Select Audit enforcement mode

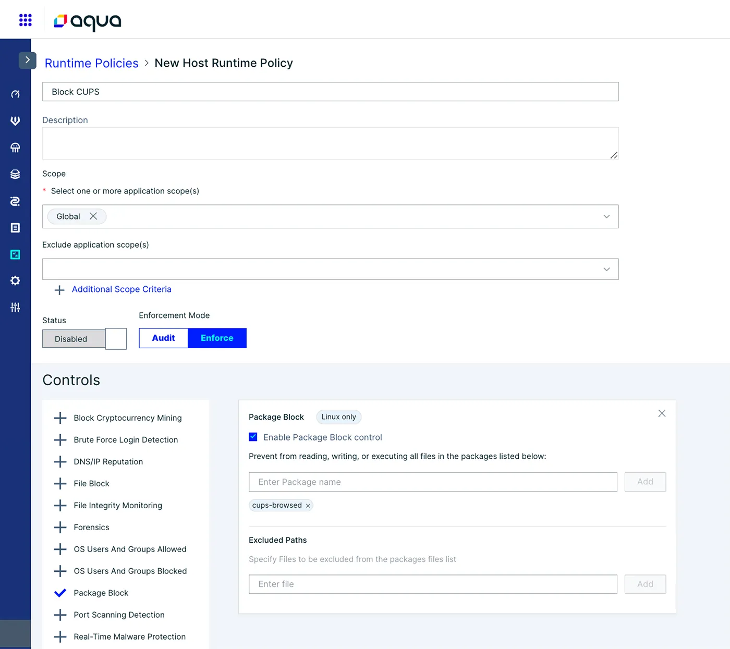163,338
